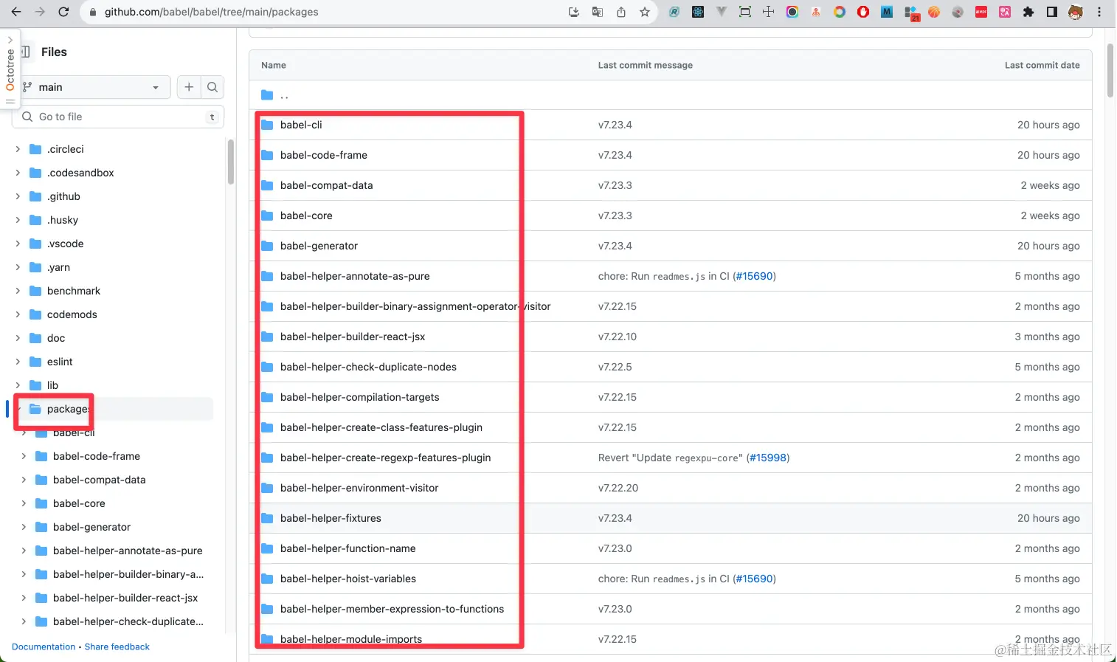Open babel-code-frame in the sidebar tree
The height and width of the screenshot is (662, 1117).
click(x=97, y=456)
